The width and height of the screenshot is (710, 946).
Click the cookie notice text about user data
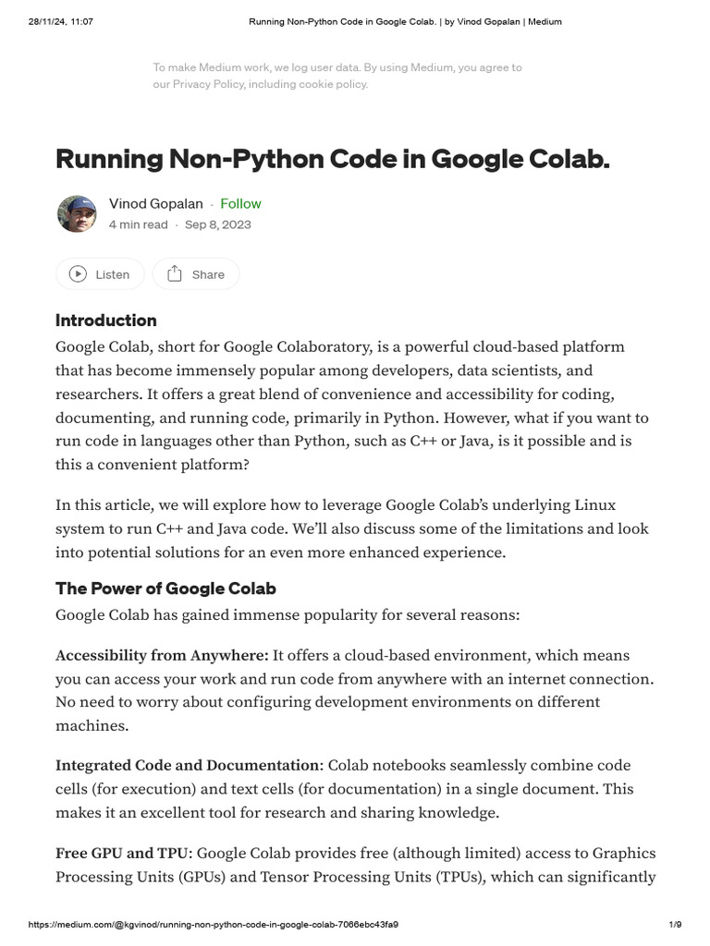pyautogui.click(x=337, y=67)
